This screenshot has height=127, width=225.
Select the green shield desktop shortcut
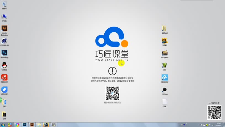(165, 66)
